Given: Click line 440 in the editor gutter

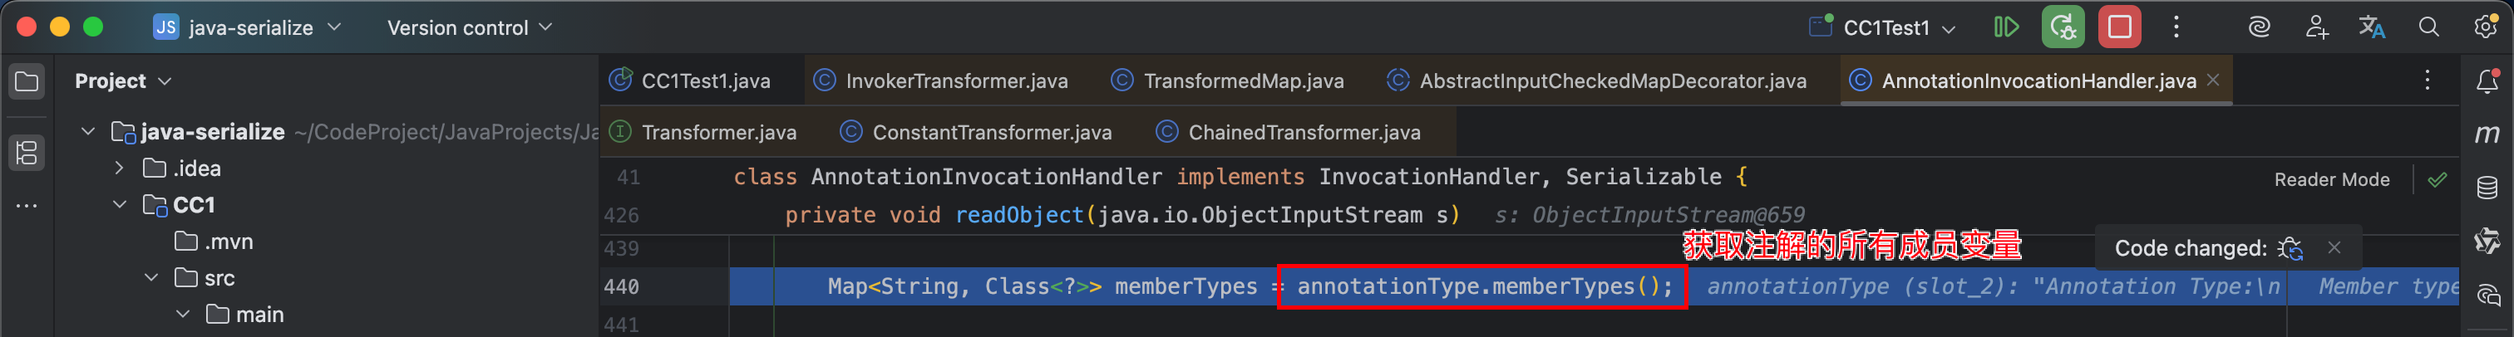Looking at the screenshot, I should tap(622, 287).
